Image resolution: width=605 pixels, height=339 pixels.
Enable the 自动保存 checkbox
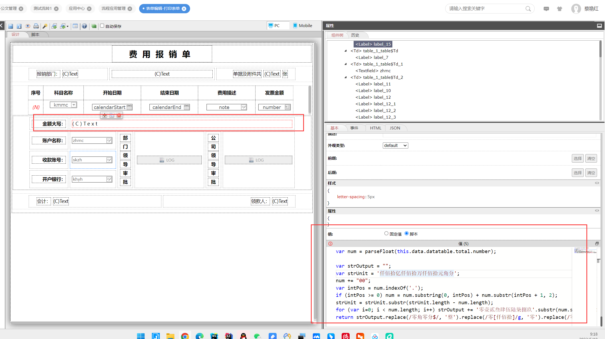[102, 26]
